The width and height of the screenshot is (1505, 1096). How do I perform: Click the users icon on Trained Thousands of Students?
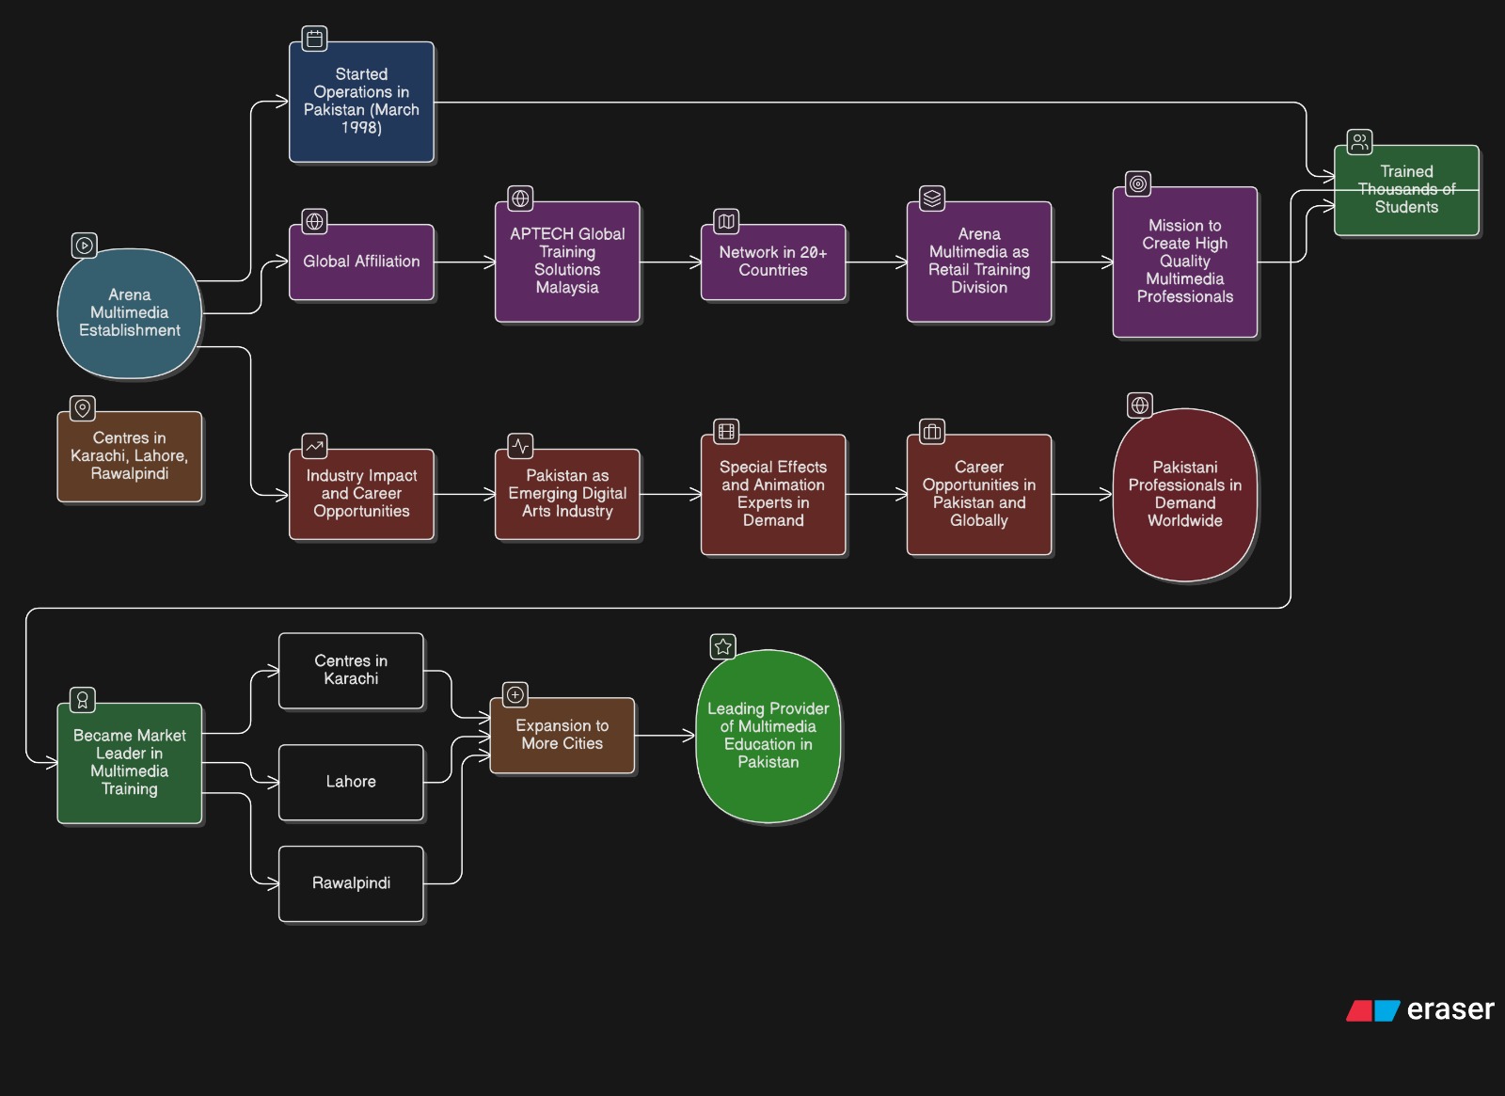1359,142
